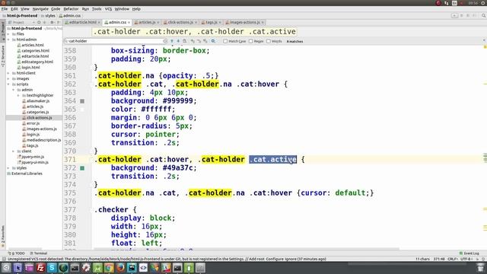Open the Structure side tool window

[3, 56]
